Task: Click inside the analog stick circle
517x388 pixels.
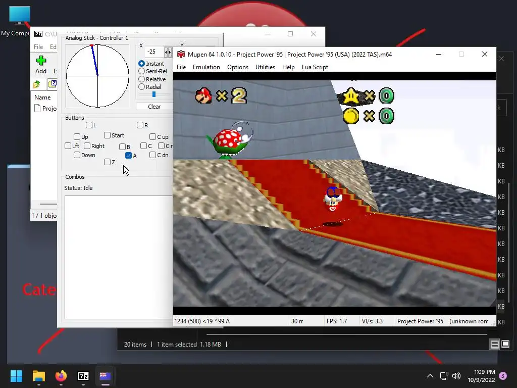Action: [x=97, y=76]
